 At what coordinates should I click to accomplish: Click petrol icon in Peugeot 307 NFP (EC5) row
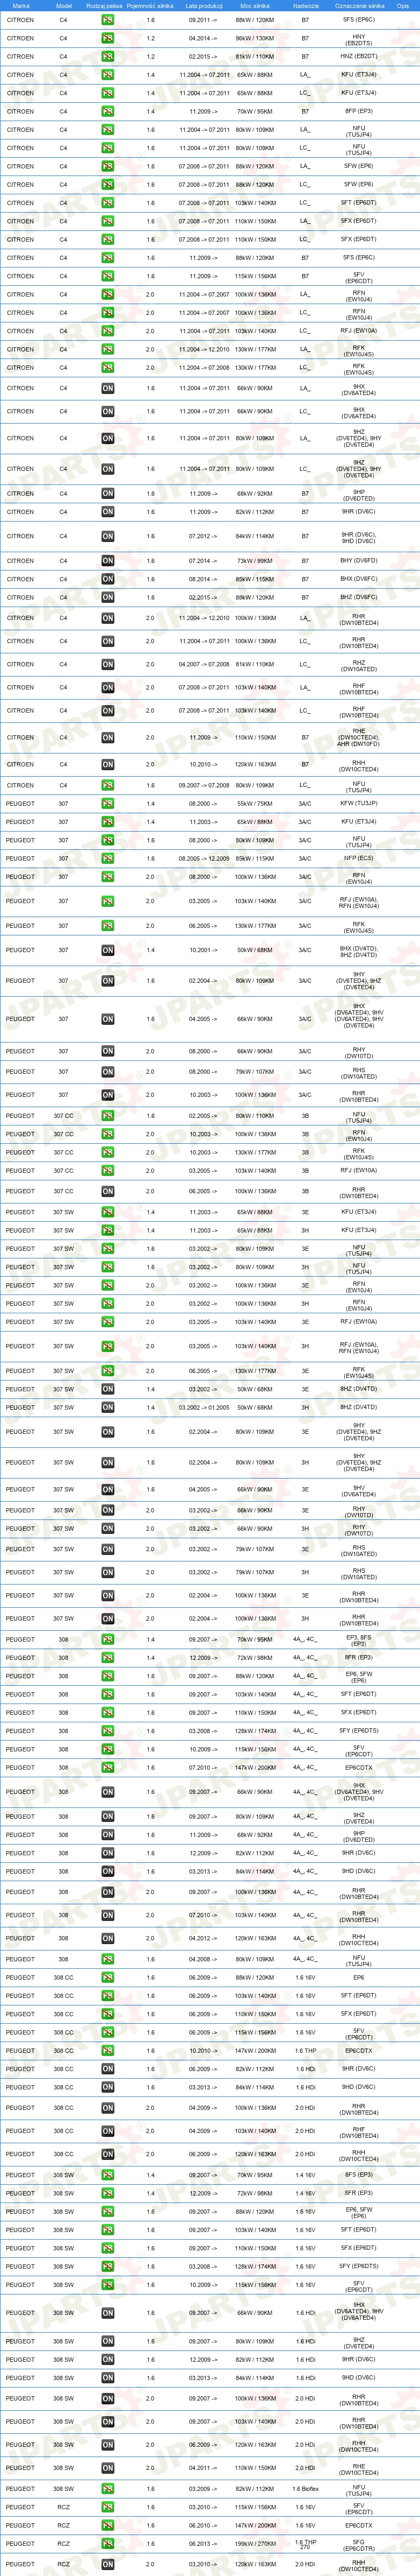point(108,858)
